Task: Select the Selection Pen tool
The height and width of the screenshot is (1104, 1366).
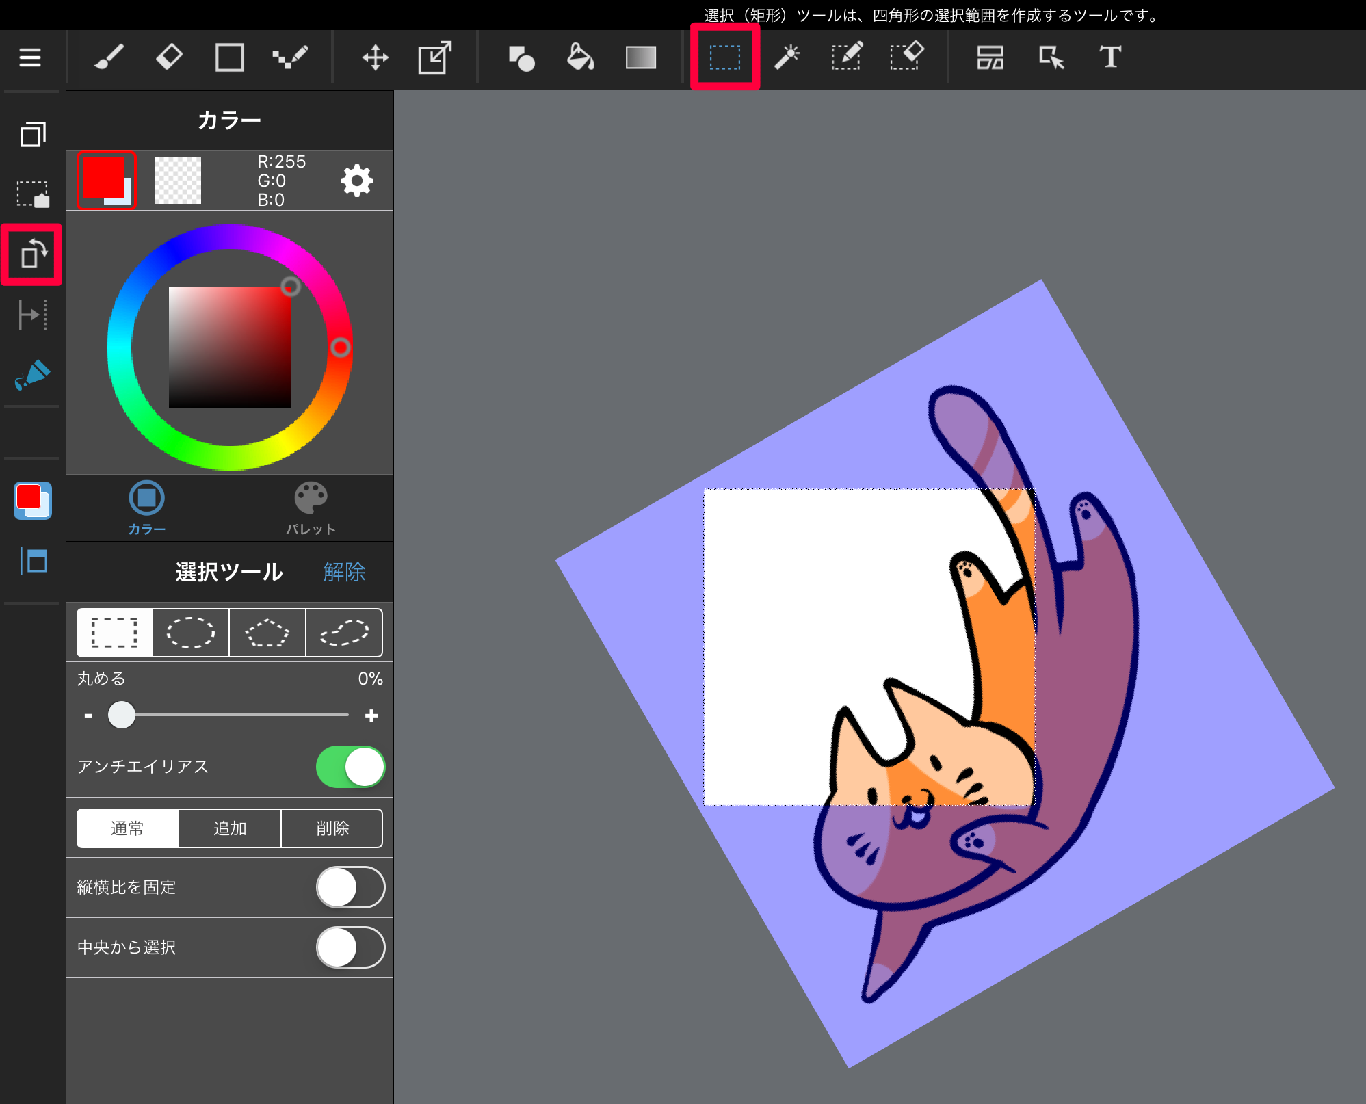Action: click(x=847, y=57)
